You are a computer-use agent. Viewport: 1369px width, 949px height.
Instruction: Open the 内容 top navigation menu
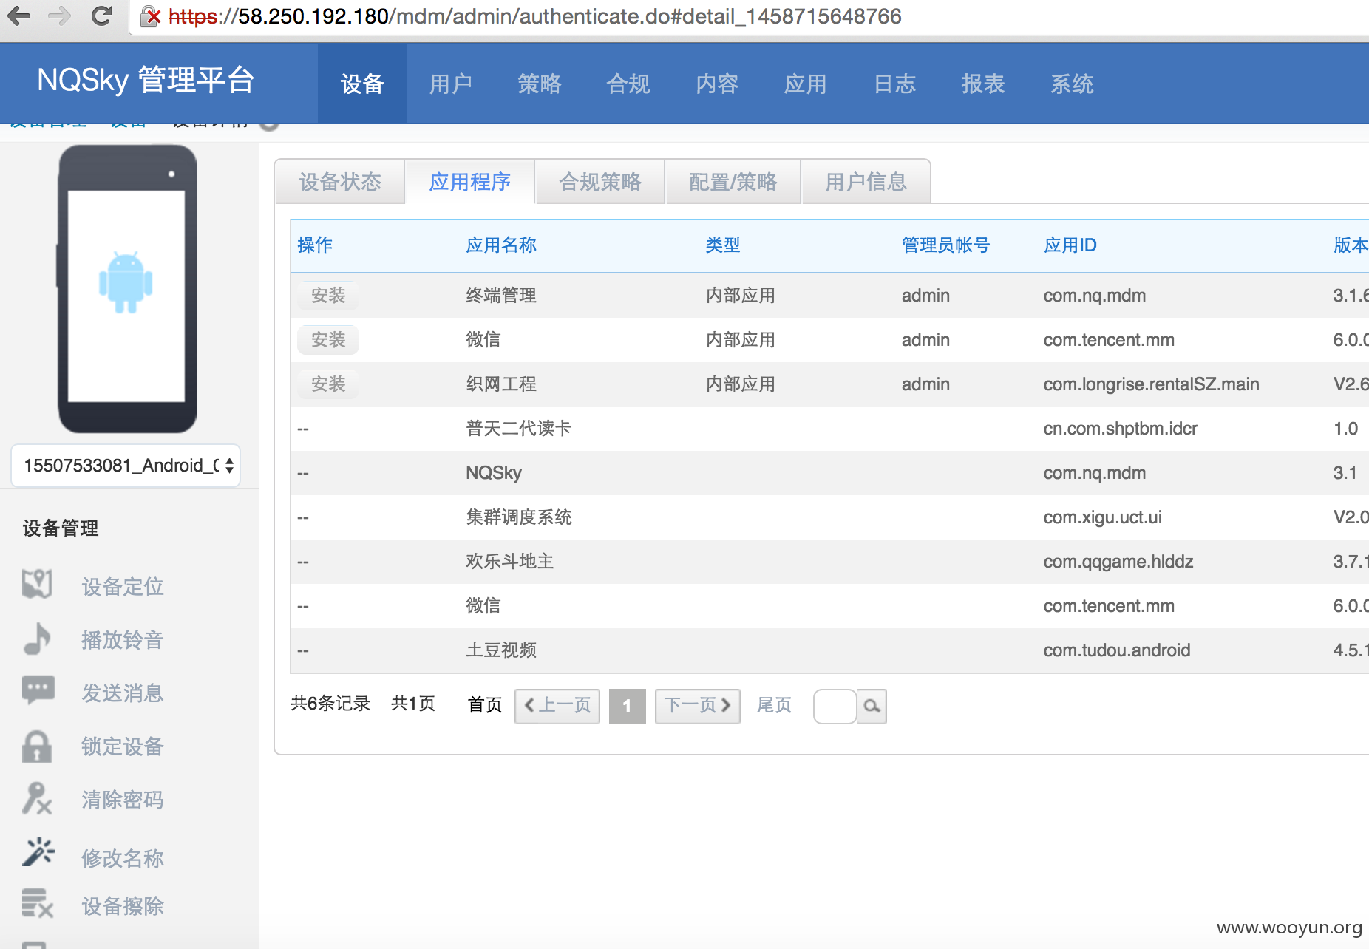717,84
